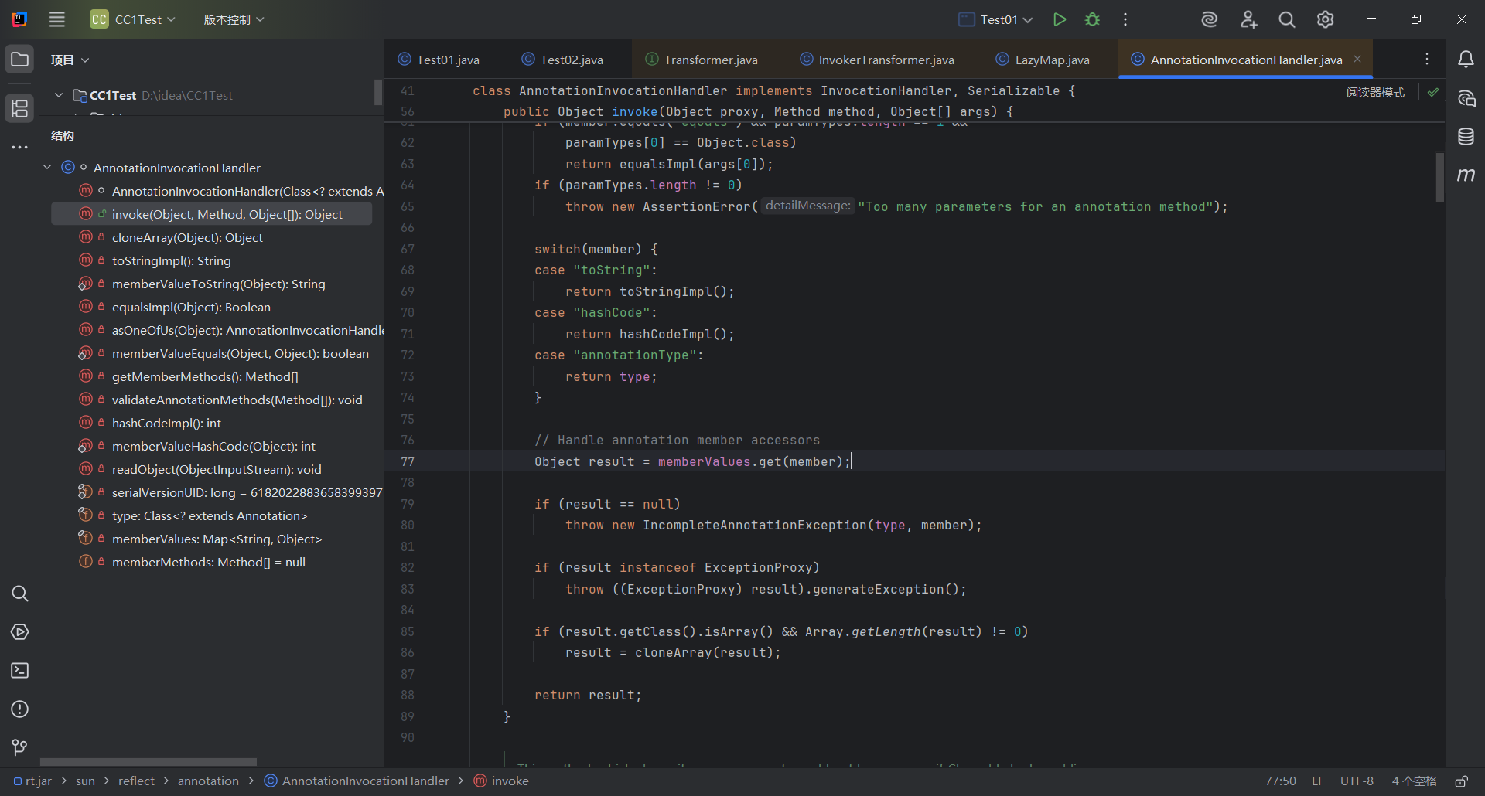Click annotation breadcrumb
The width and height of the screenshot is (1485, 796).
(208, 781)
